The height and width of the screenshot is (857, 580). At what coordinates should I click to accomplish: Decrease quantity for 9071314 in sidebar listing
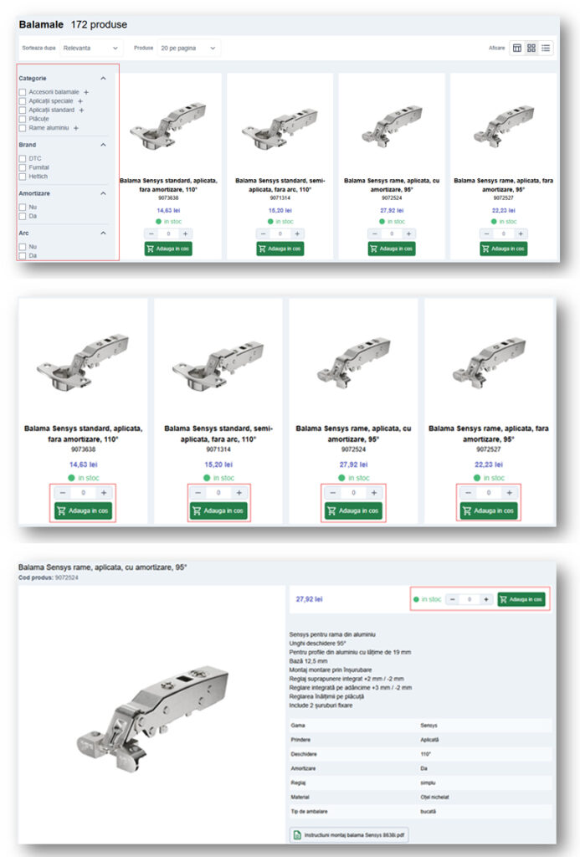(263, 234)
